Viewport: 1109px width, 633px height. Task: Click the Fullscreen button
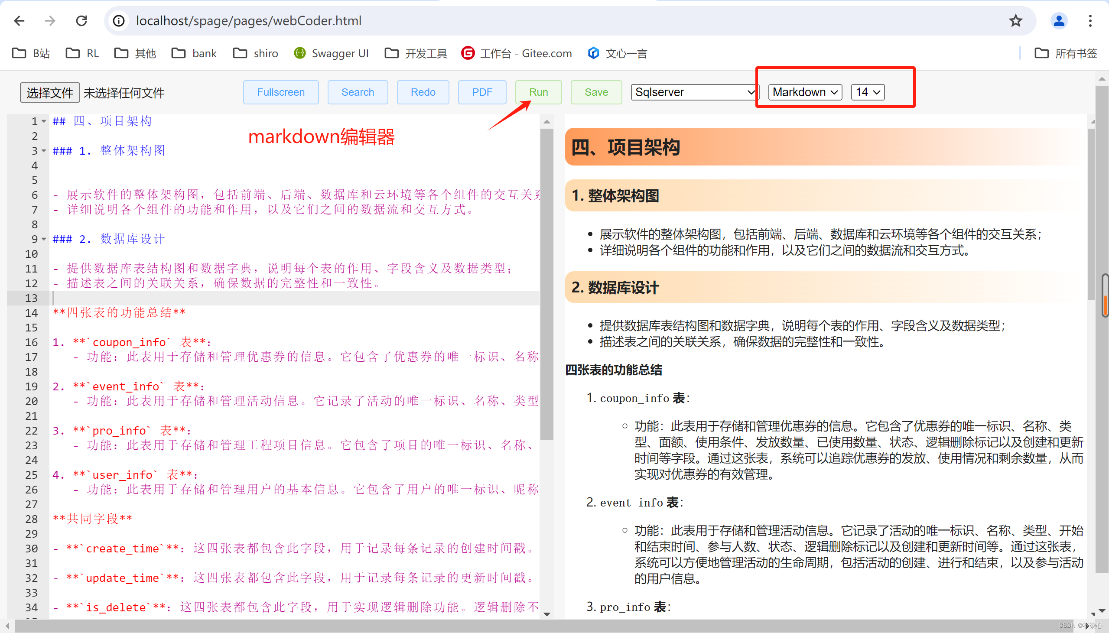click(281, 92)
